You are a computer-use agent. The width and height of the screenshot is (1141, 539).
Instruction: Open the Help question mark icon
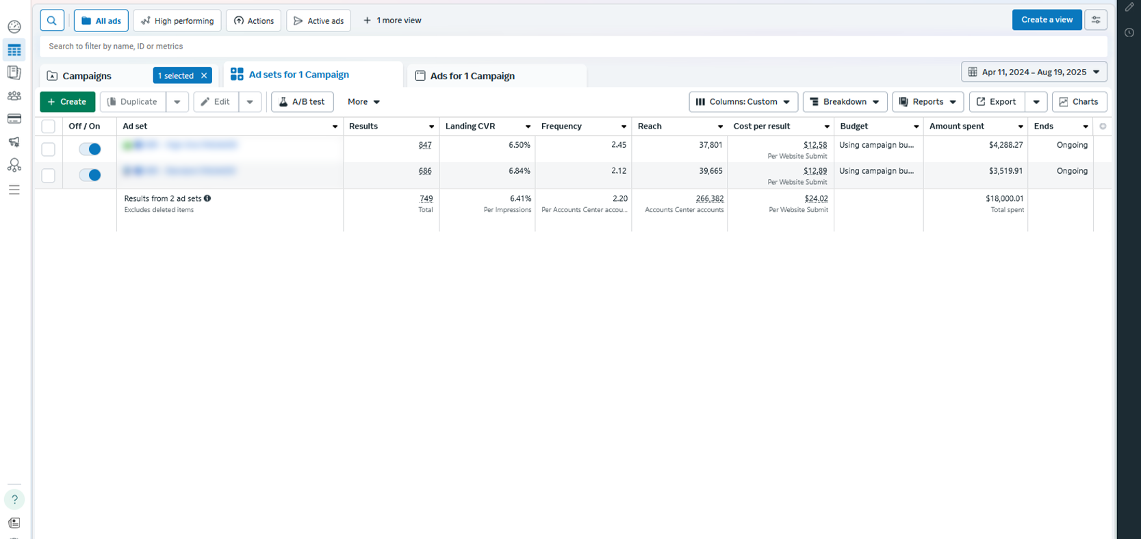pyautogui.click(x=14, y=499)
